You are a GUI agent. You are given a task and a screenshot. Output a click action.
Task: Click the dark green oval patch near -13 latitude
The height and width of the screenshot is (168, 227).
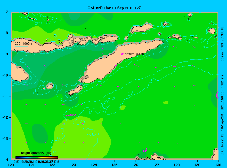(x=40, y=133)
